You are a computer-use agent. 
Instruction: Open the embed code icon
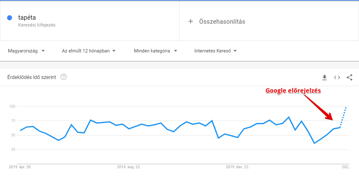(x=337, y=77)
